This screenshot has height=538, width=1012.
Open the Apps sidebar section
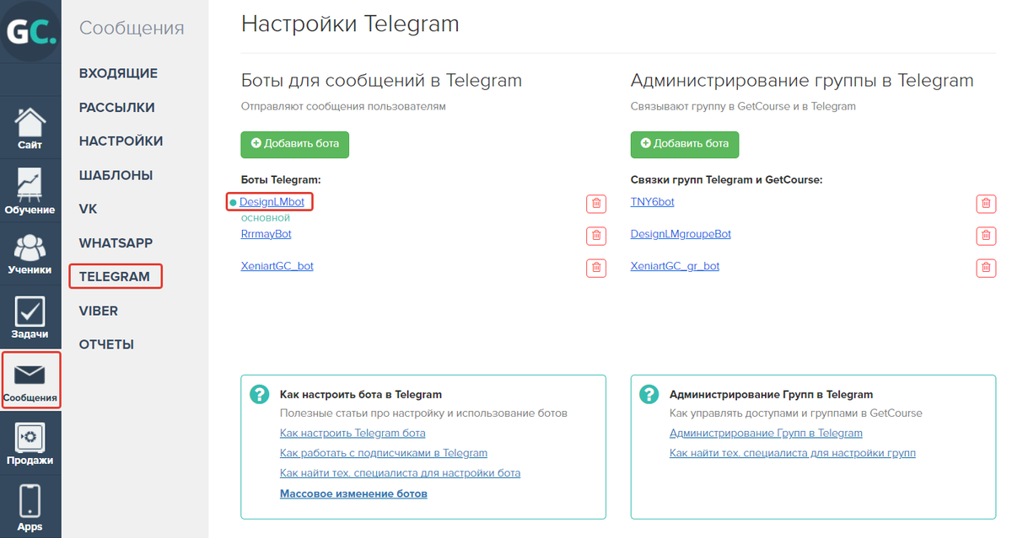[30, 507]
